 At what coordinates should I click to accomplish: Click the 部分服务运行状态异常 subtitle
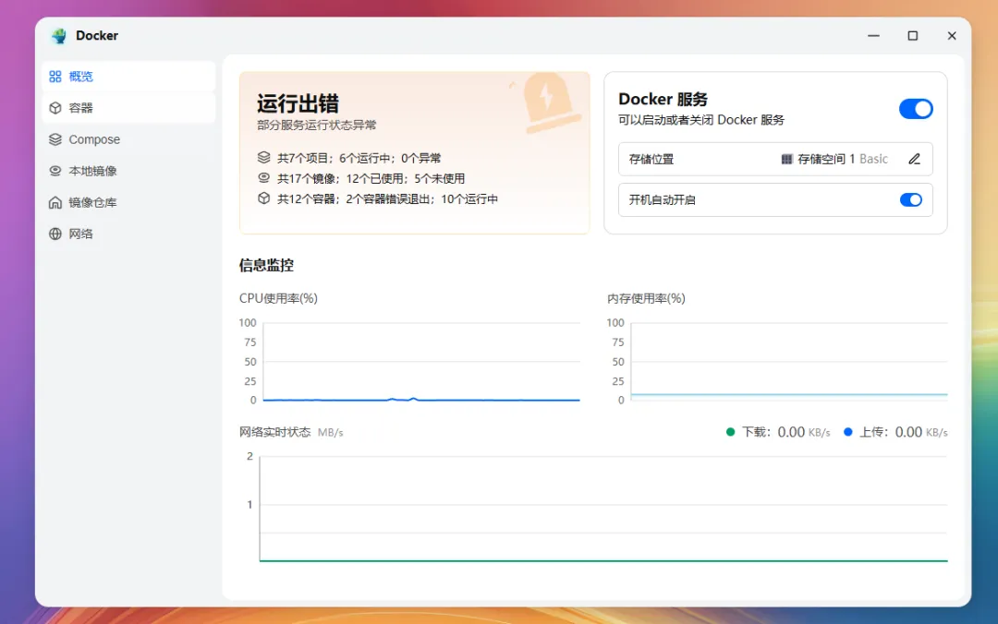316,126
